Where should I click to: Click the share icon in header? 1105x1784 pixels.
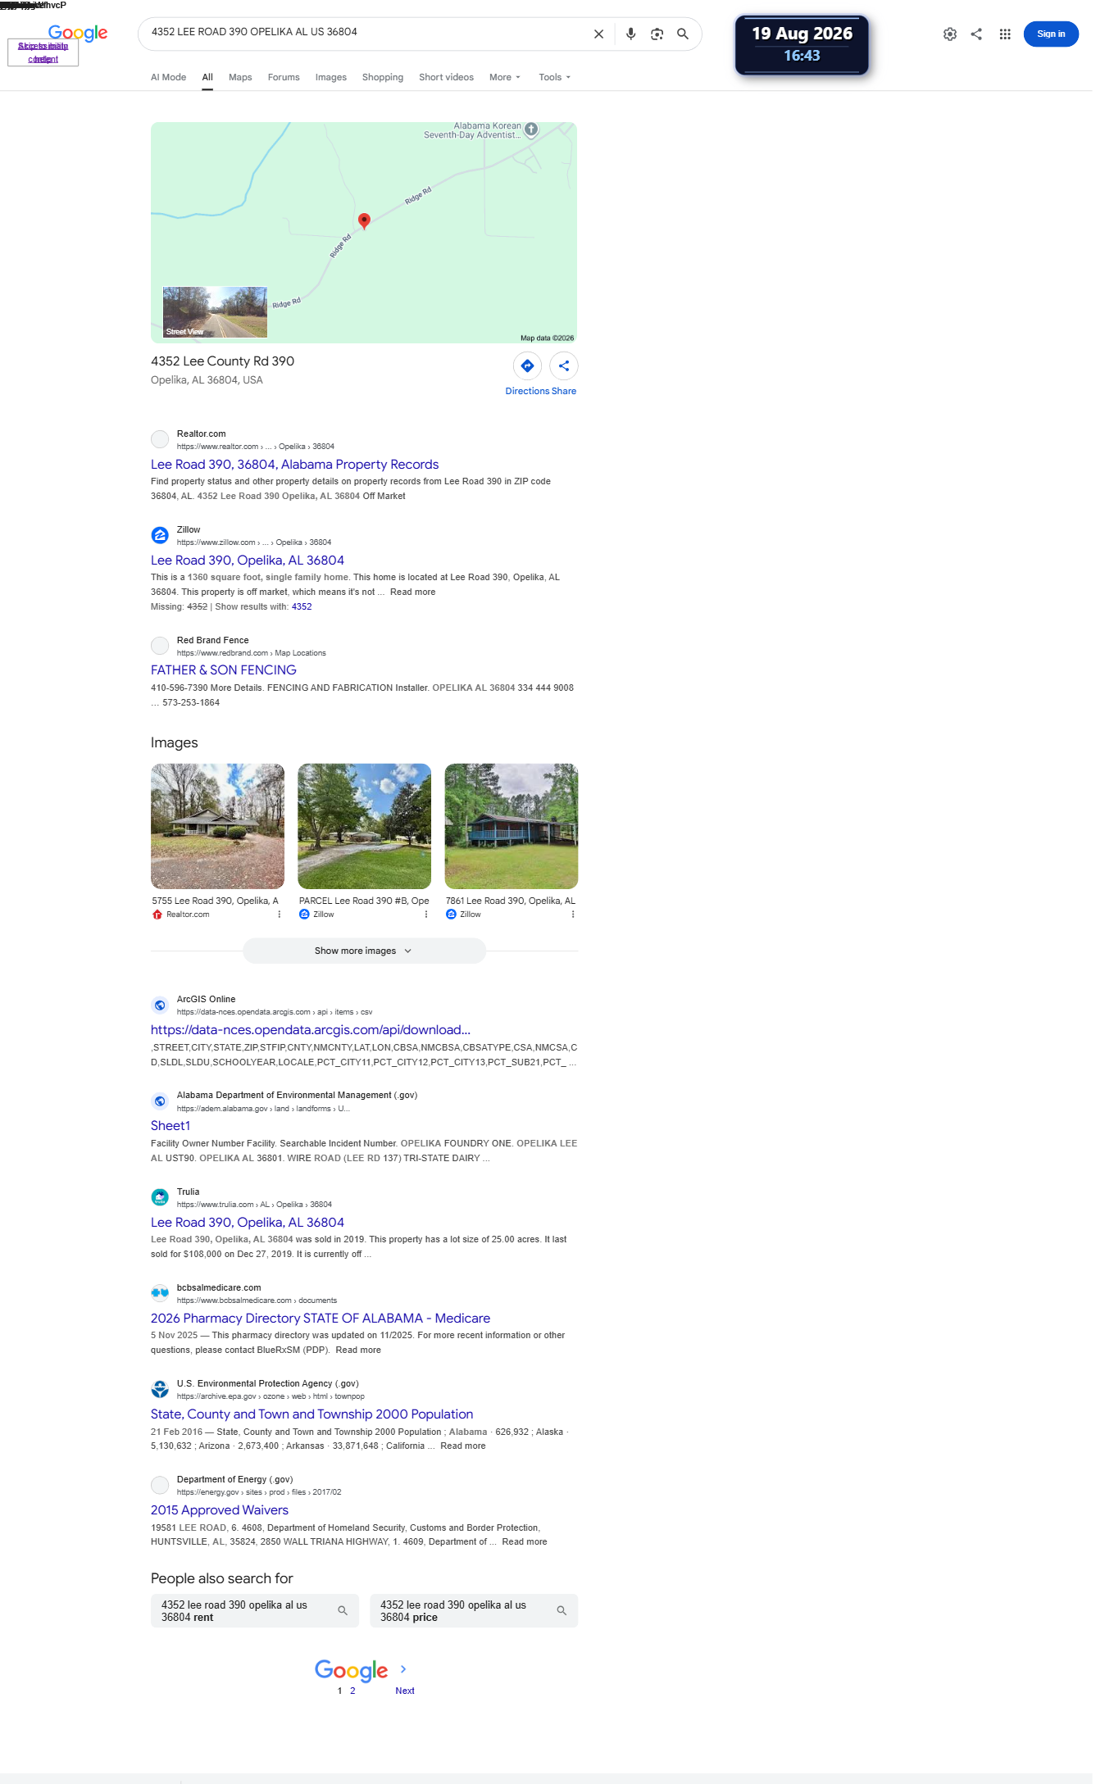pos(976,34)
